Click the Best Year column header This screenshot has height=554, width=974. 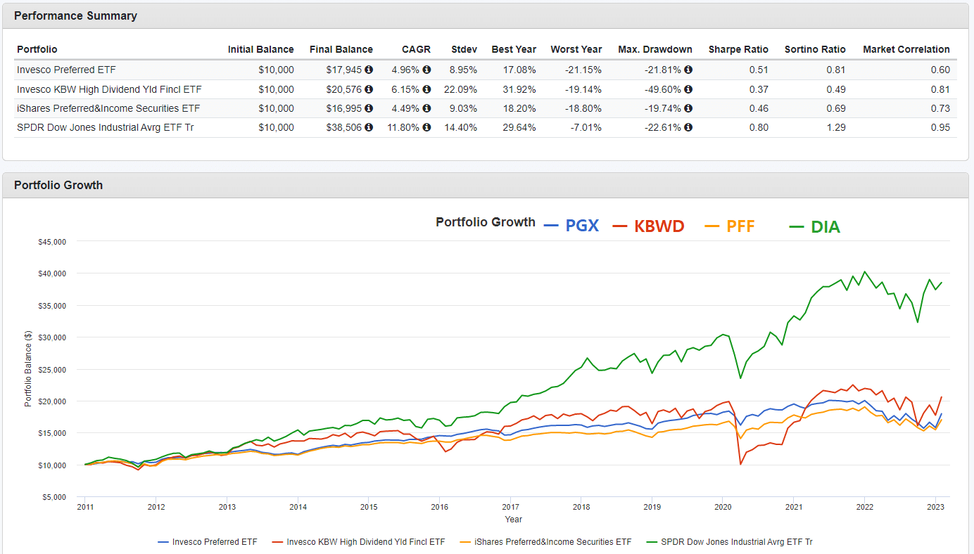514,49
